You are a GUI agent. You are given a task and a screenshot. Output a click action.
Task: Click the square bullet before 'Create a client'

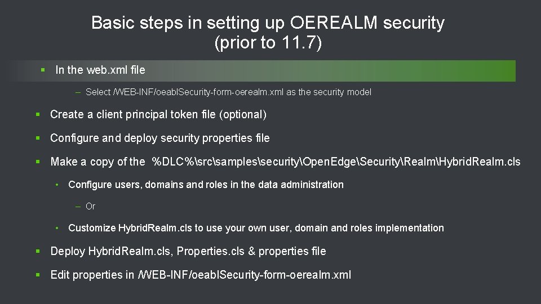38,115
